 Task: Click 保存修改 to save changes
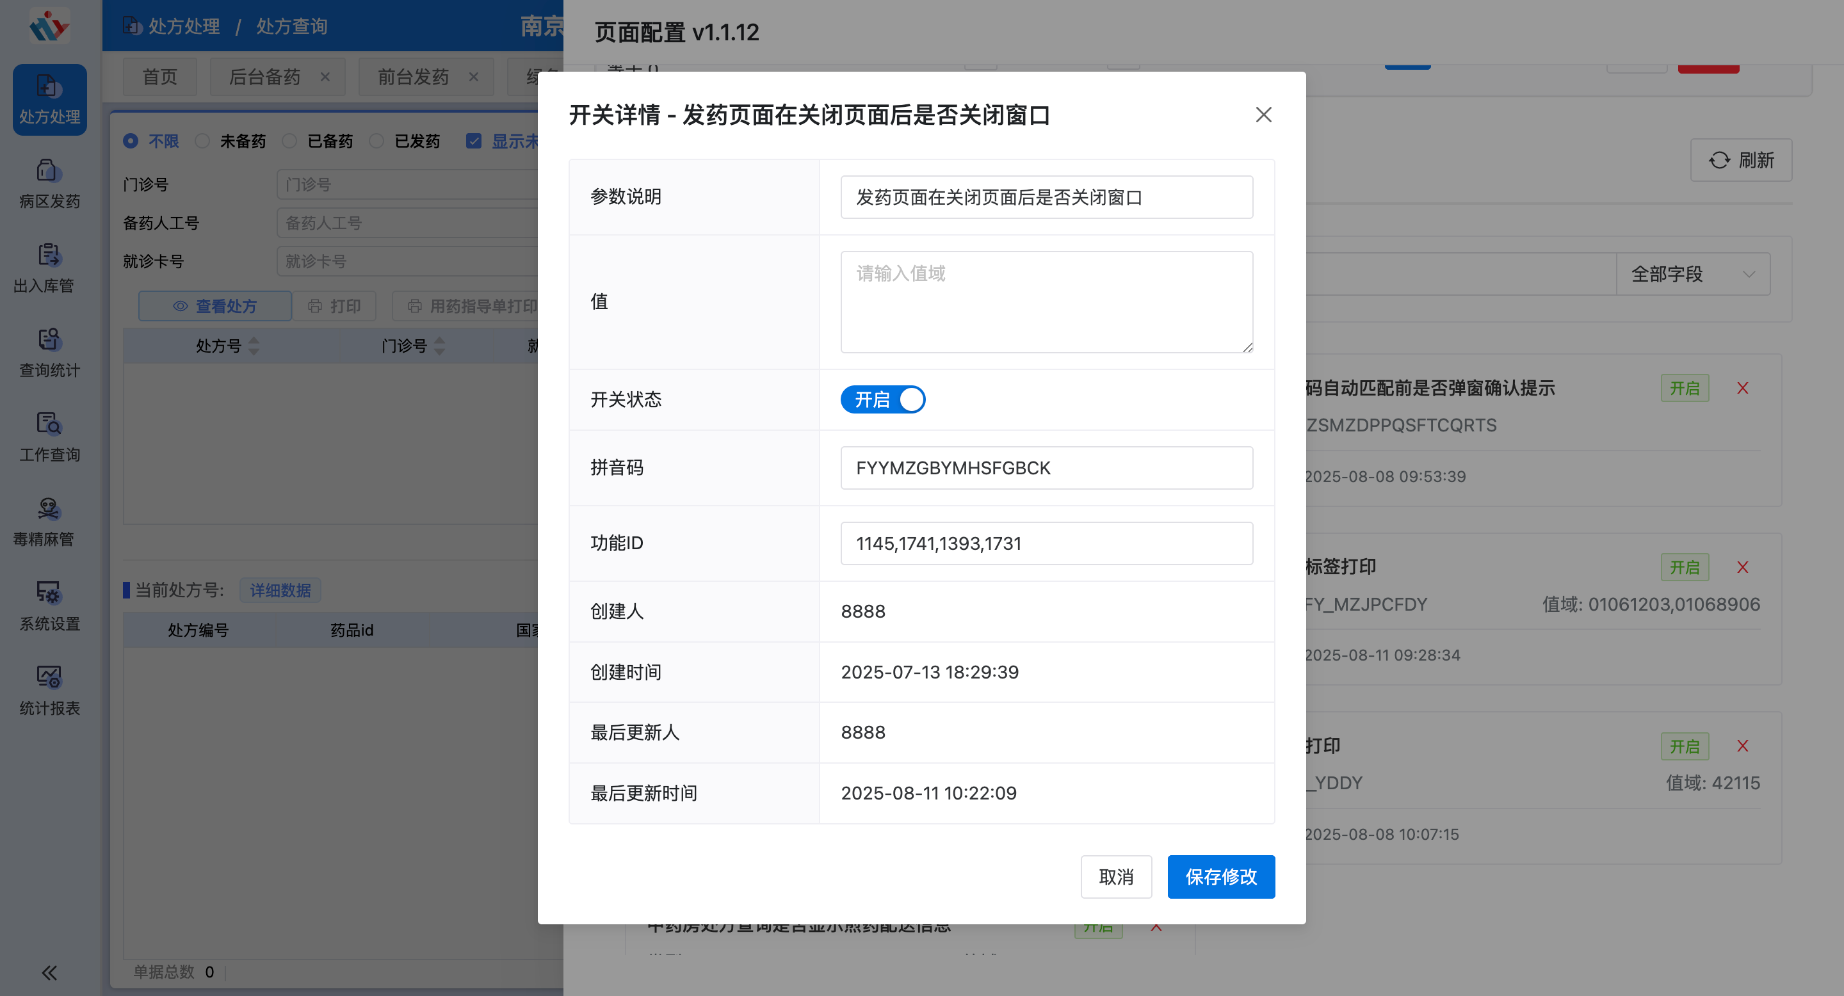pos(1220,876)
